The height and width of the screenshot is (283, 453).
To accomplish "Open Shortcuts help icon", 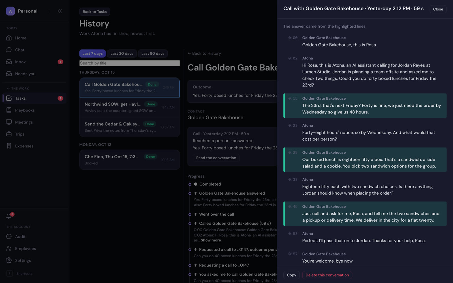I will 9,273.
